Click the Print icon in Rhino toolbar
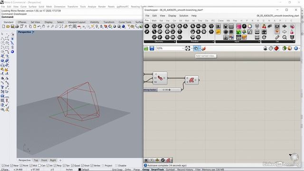Screen dimensions: 304x171 pyautogui.click(x=17, y=27)
